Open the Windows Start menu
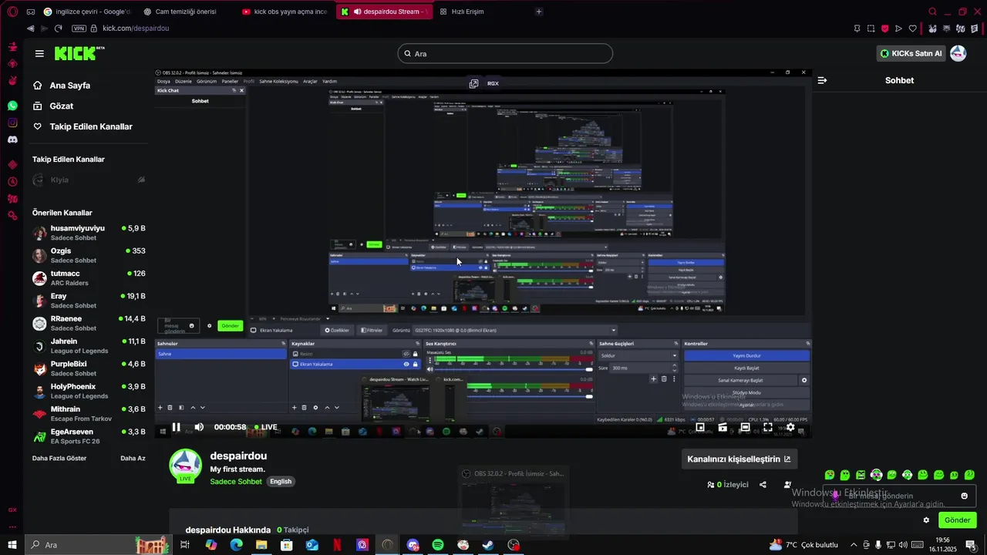This screenshot has height=555, width=987. click(x=12, y=545)
